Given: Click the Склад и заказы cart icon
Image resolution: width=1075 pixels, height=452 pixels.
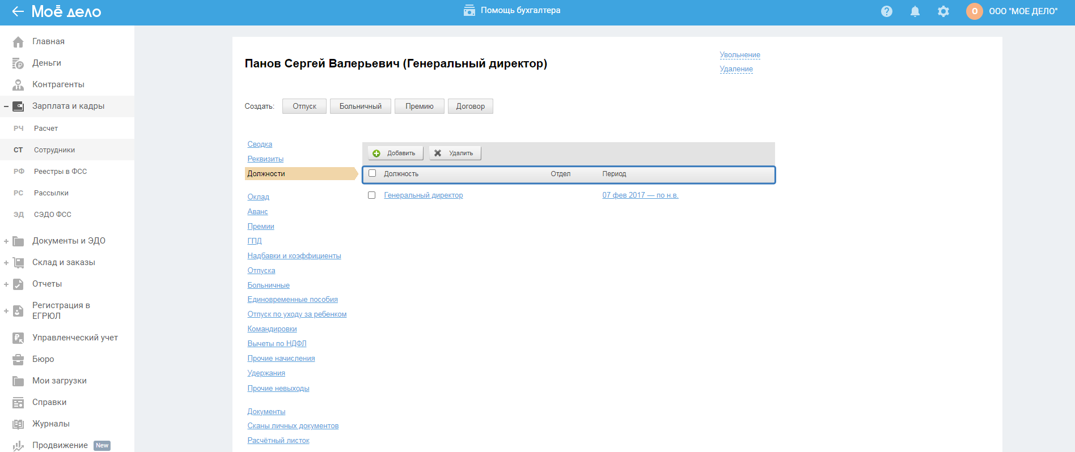Looking at the screenshot, I should (18, 263).
